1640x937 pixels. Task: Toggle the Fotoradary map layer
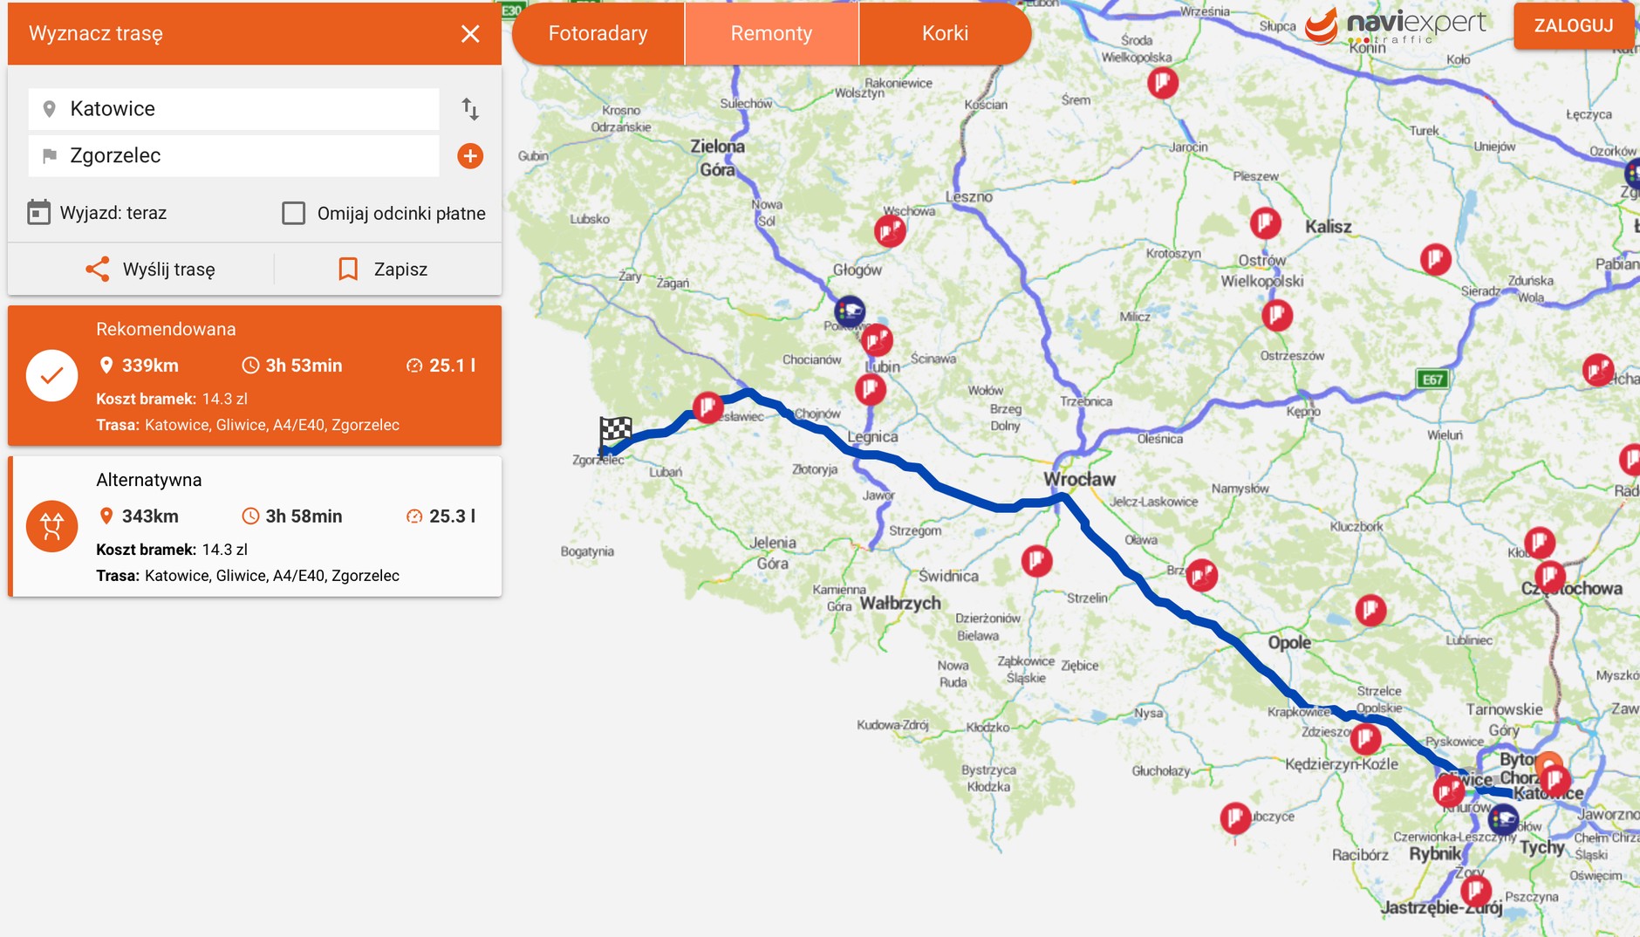pos(598,33)
